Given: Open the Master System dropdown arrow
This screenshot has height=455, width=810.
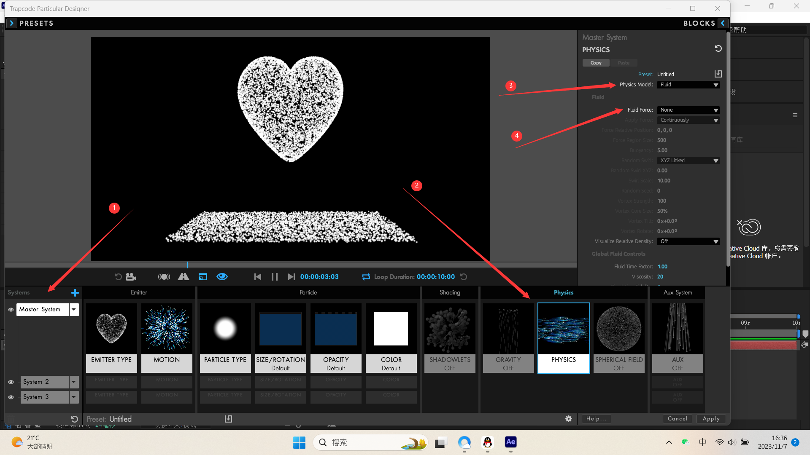Looking at the screenshot, I should pyautogui.click(x=74, y=310).
